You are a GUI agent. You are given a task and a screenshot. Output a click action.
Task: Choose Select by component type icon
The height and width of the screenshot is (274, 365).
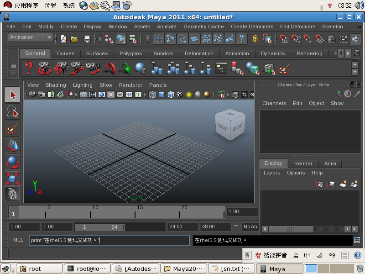[133, 39]
